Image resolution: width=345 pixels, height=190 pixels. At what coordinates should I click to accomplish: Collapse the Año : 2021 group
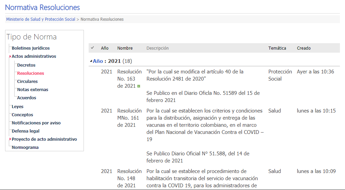click(x=91, y=61)
